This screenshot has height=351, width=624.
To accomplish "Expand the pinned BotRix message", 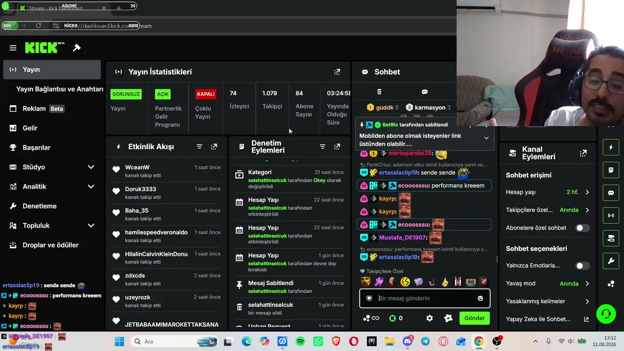I will (486, 138).
